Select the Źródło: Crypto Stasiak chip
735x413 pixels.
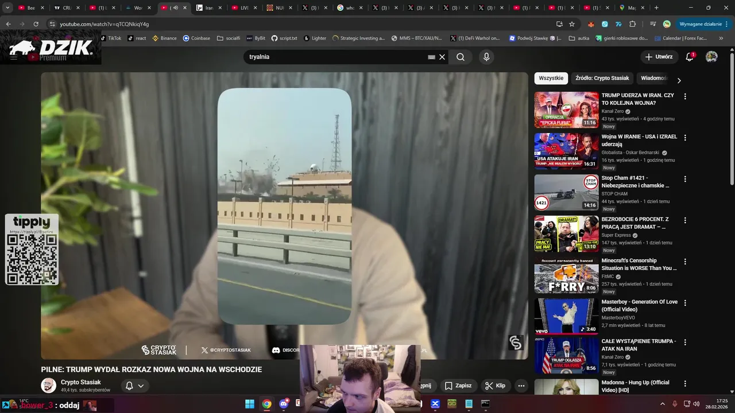click(x=602, y=78)
